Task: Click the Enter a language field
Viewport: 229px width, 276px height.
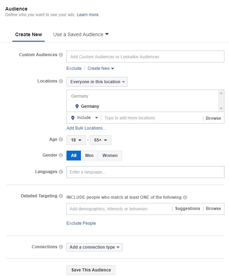Action: pos(145,172)
